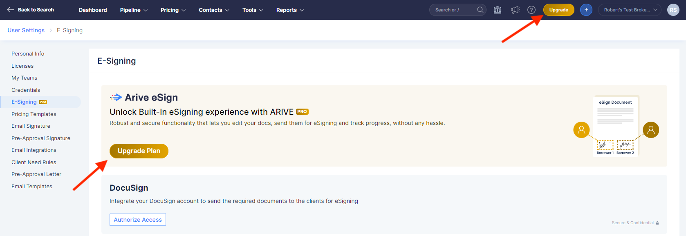Click the right dark borrower avatar icon
The height and width of the screenshot is (236, 686).
tap(651, 130)
